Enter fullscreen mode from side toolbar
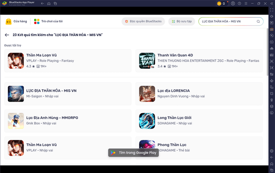 point(272,10)
